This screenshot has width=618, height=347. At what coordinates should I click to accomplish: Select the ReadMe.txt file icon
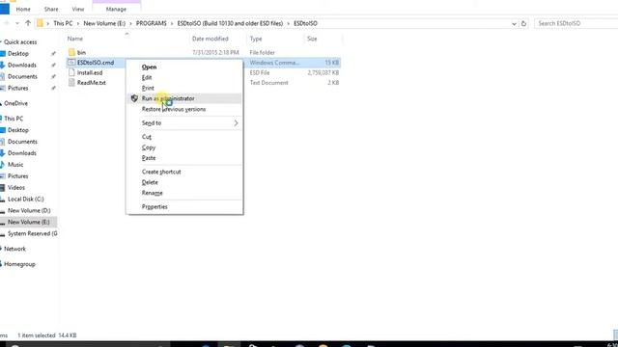click(71, 83)
